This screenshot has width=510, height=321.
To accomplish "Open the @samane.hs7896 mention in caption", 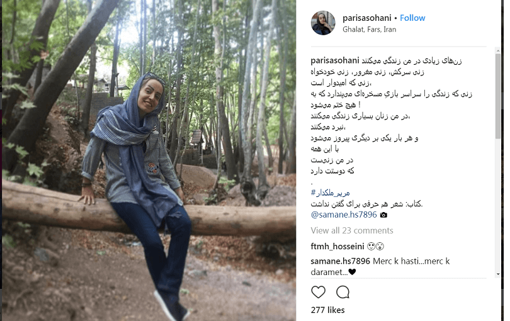I will coord(344,215).
